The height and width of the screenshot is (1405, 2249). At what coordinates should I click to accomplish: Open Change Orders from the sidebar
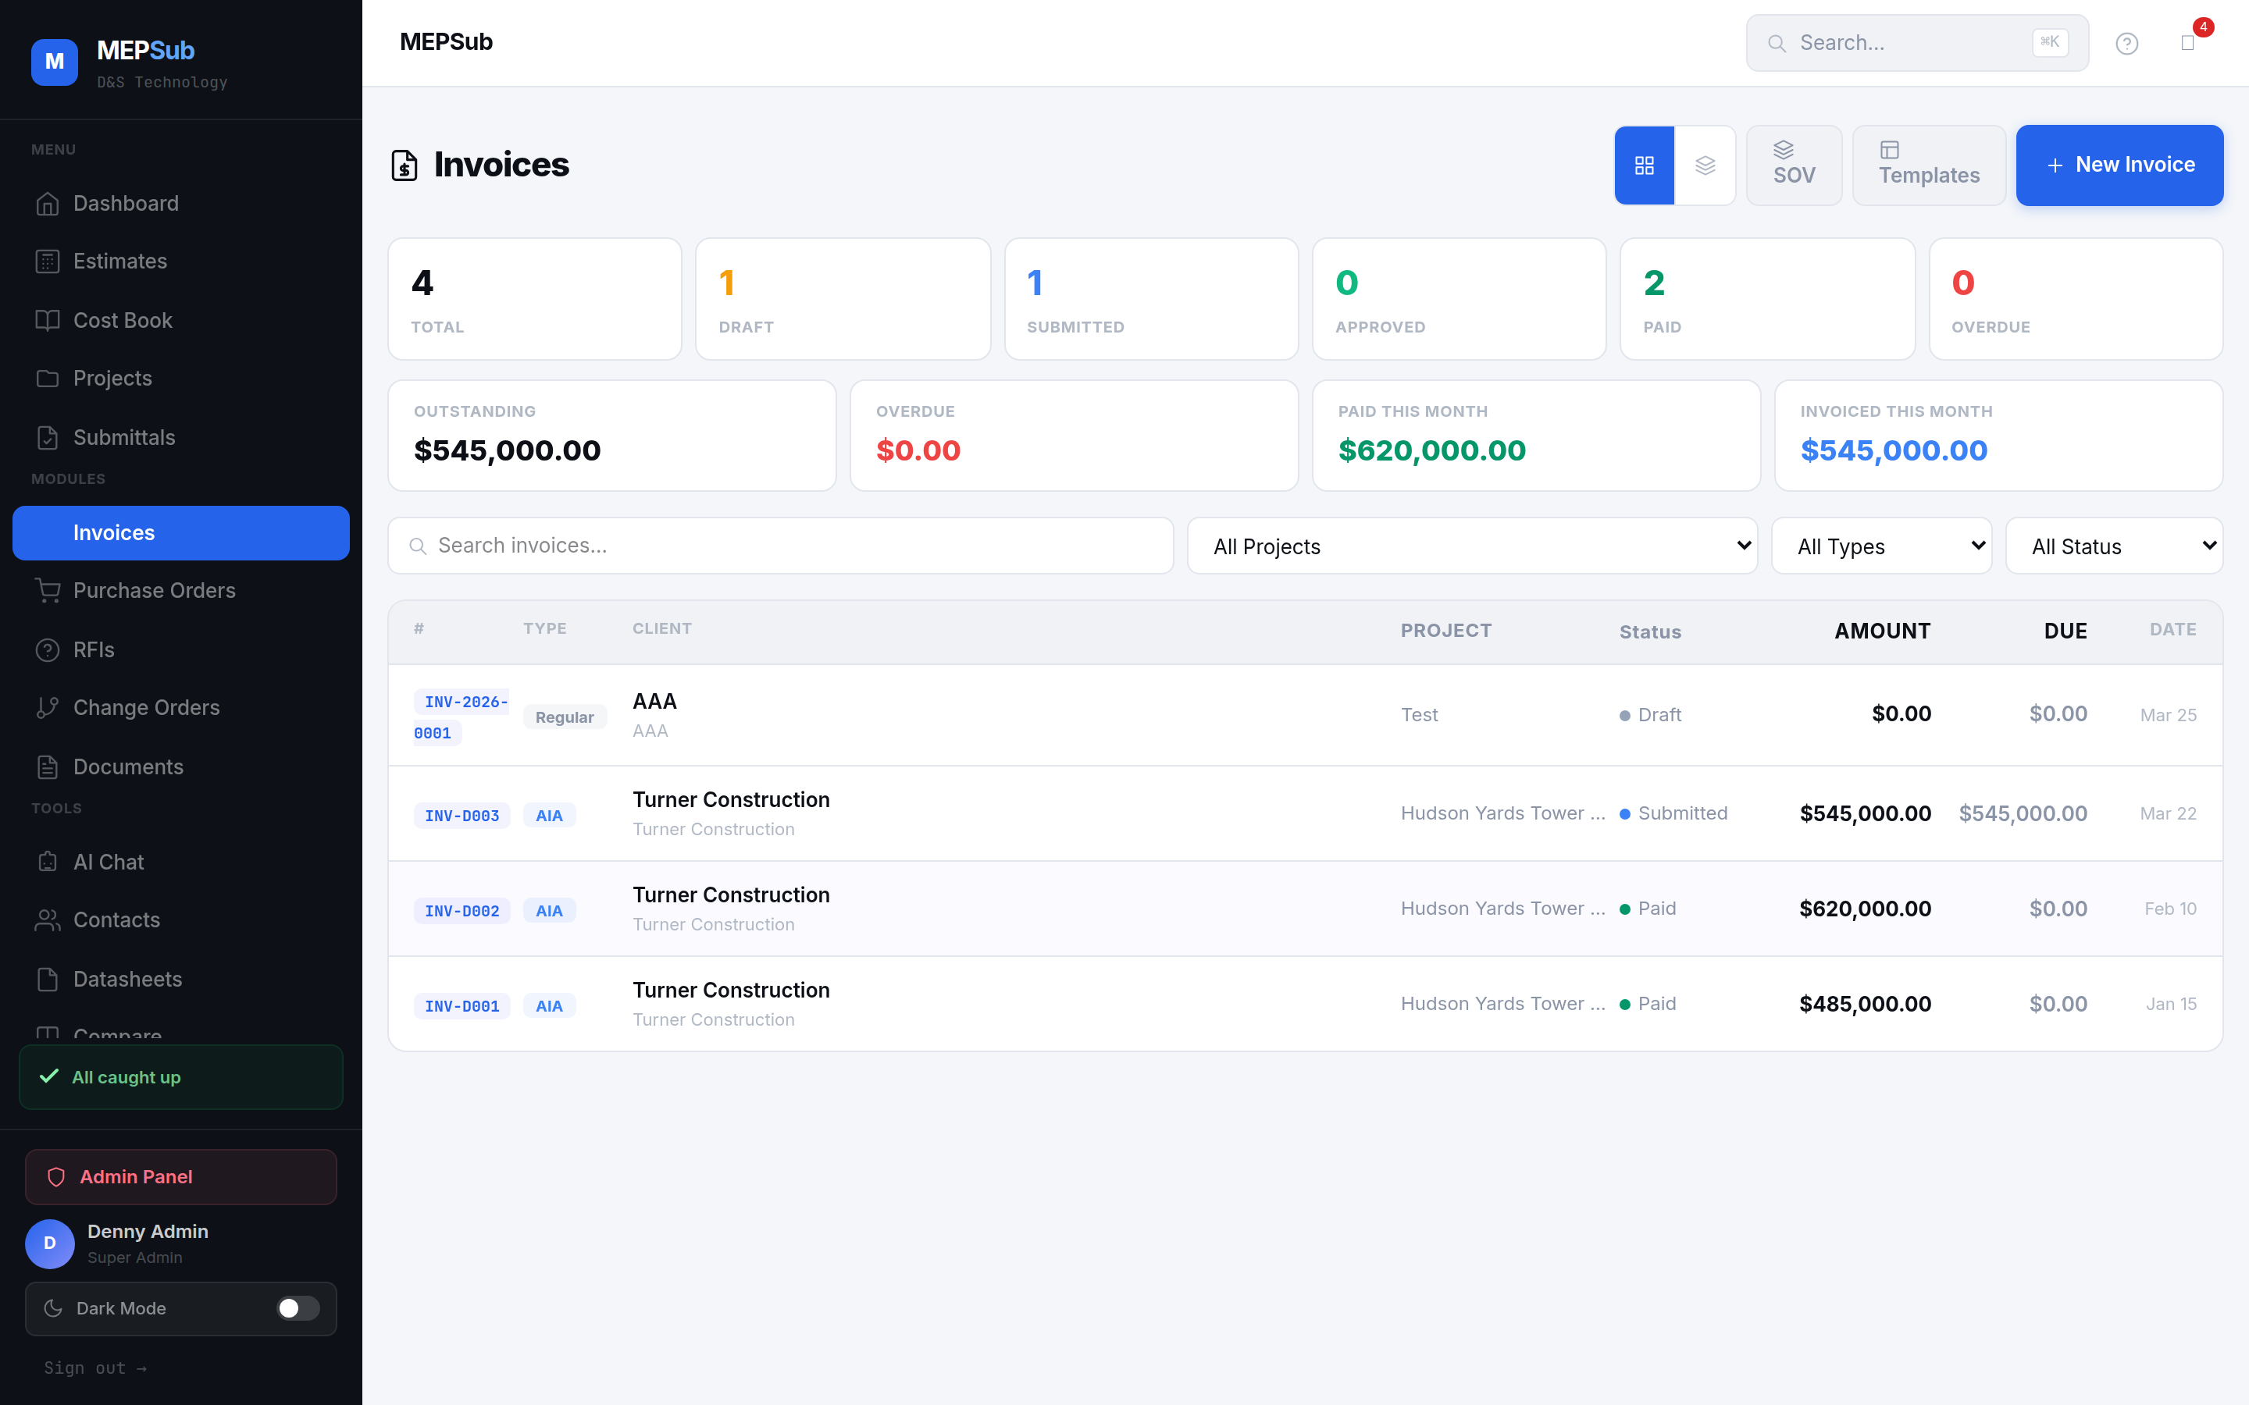click(146, 707)
